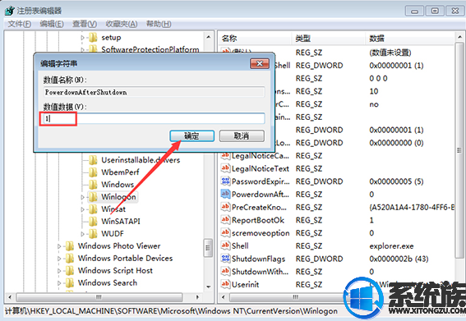The width and height of the screenshot is (466, 321).
Task: Expand the Windows Search node
Action: [59, 283]
